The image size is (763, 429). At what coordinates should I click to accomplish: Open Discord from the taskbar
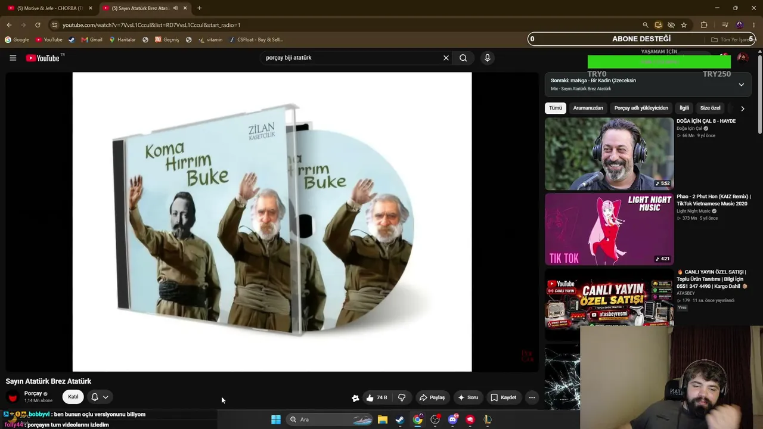pos(452,419)
